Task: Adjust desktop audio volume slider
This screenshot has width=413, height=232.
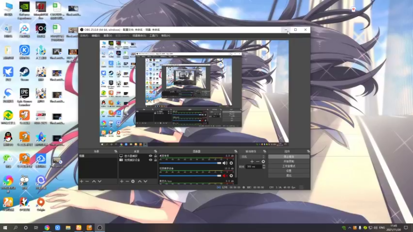Action: [x=190, y=163]
